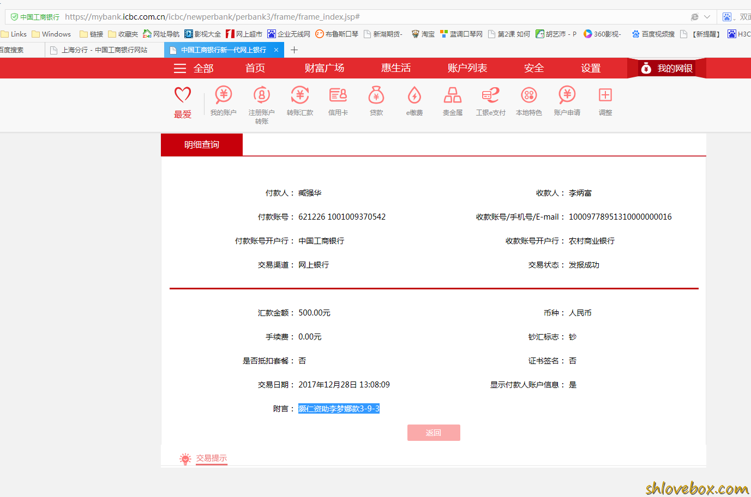Screen dimensions: 751x497
Task: Open e缴费 payment droplet icon
Action: tap(414, 95)
